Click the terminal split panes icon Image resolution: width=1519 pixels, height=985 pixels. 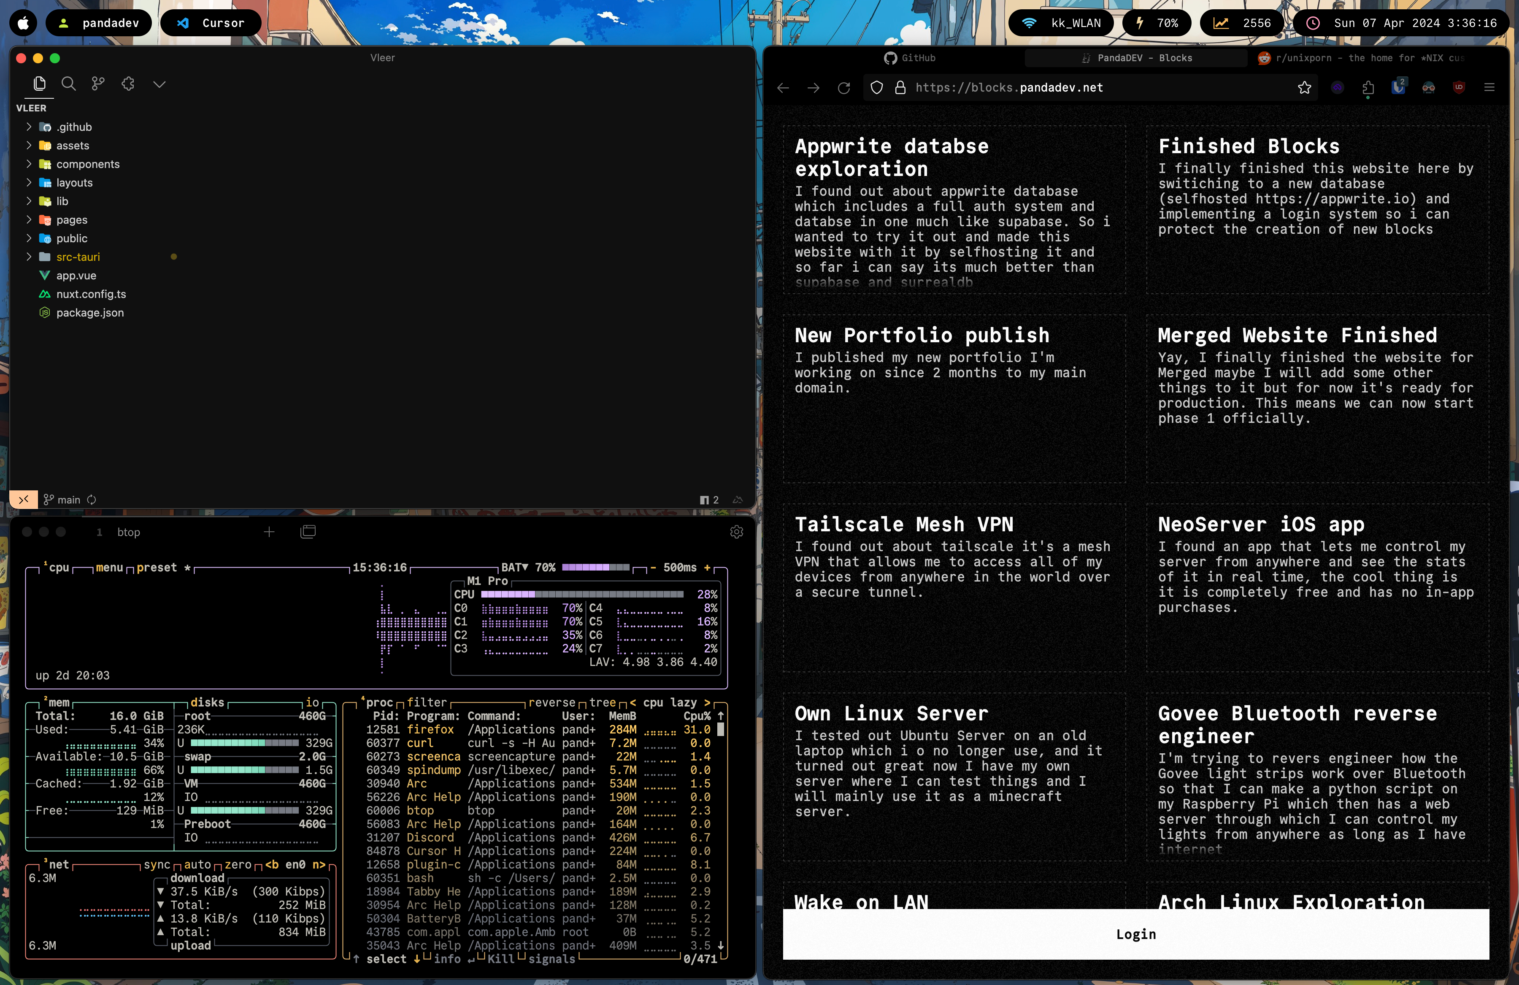pos(308,532)
